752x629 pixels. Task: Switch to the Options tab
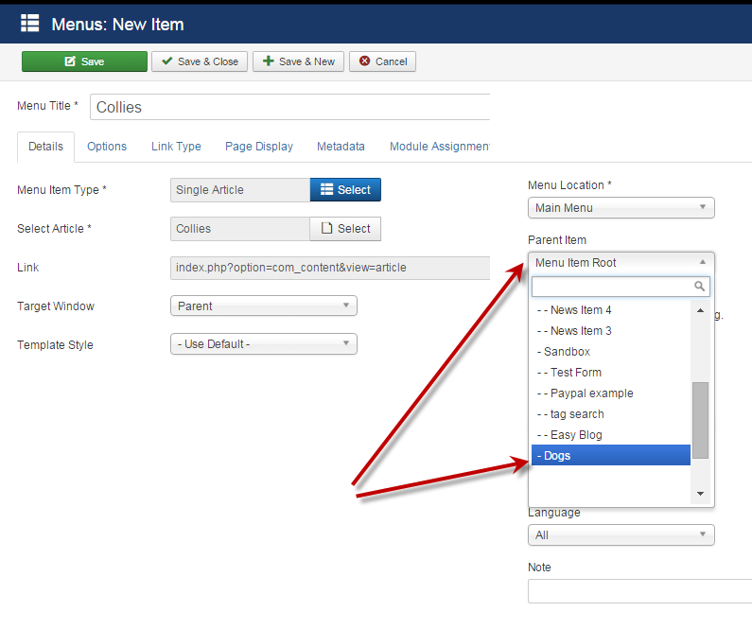(107, 147)
